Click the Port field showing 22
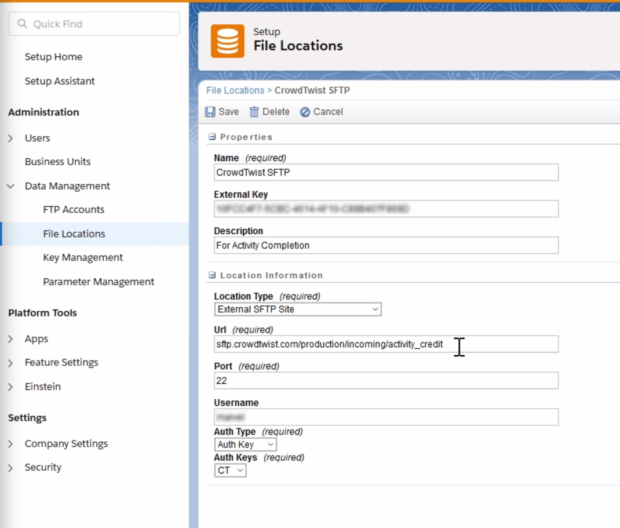 pos(386,380)
